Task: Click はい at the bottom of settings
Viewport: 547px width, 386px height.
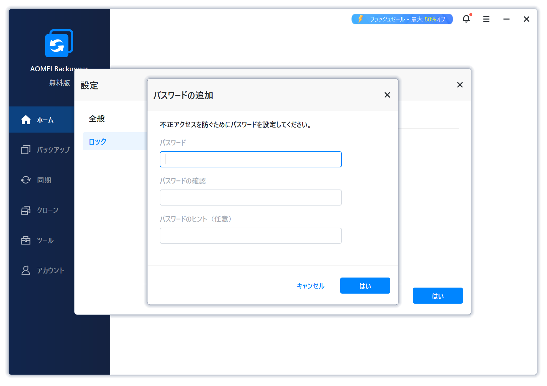Action: (x=438, y=296)
